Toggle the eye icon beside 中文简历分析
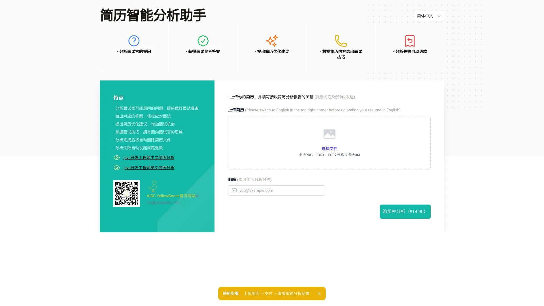Viewport: 544px width, 306px height. (x=117, y=158)
